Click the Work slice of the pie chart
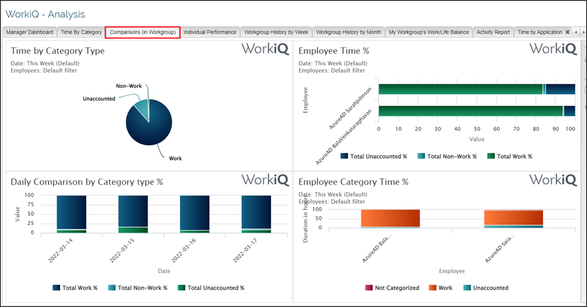The width and height of the screenshot is (587, 307). point(148,125)
